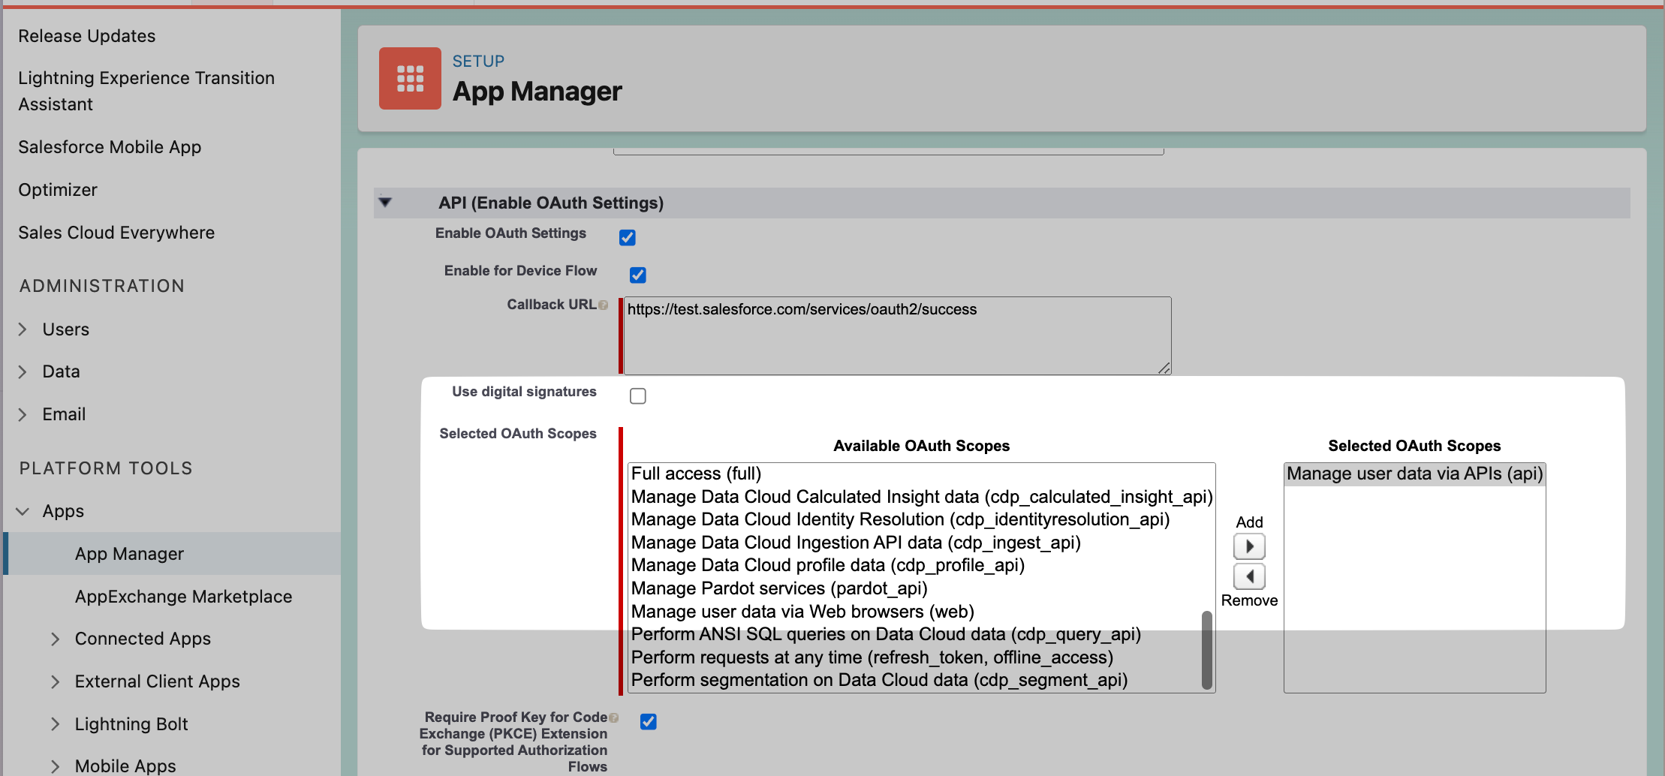This screenshot has height=776, width=1665.
Task: Open Mobile Apps item
Action: click(x=125, y=766)
